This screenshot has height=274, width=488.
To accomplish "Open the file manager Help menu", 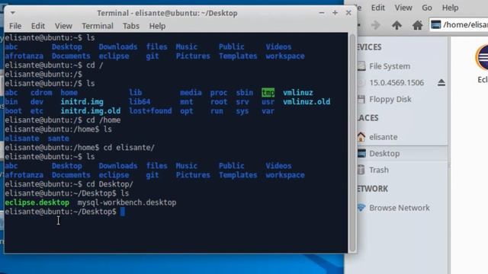I will [x=450, y=8].
